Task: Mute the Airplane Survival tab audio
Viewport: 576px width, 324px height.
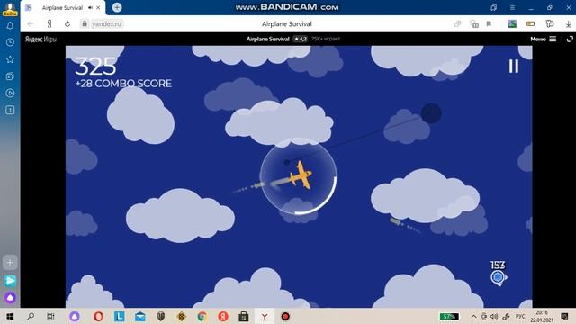Action: point(90,7)
